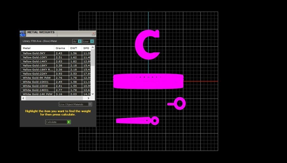Close the Metal Weights dialog
This screenshot has width=287, height=163.
click(x=94, y=33)
